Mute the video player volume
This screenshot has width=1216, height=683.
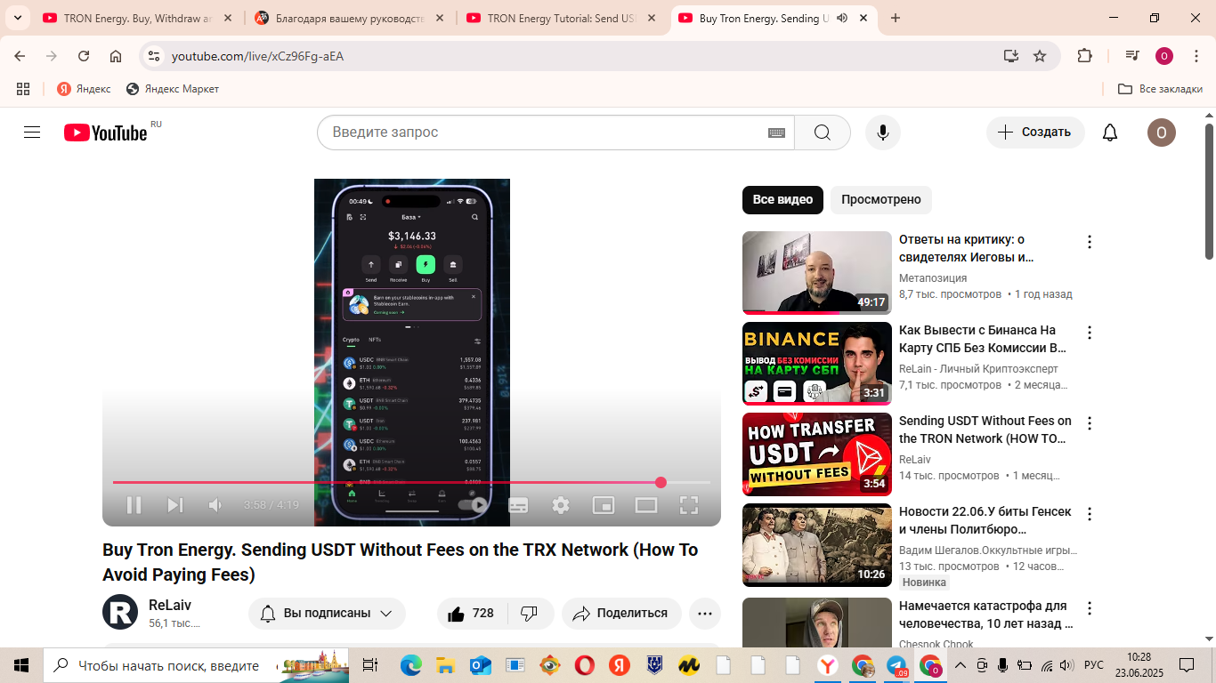pos(215,505)
